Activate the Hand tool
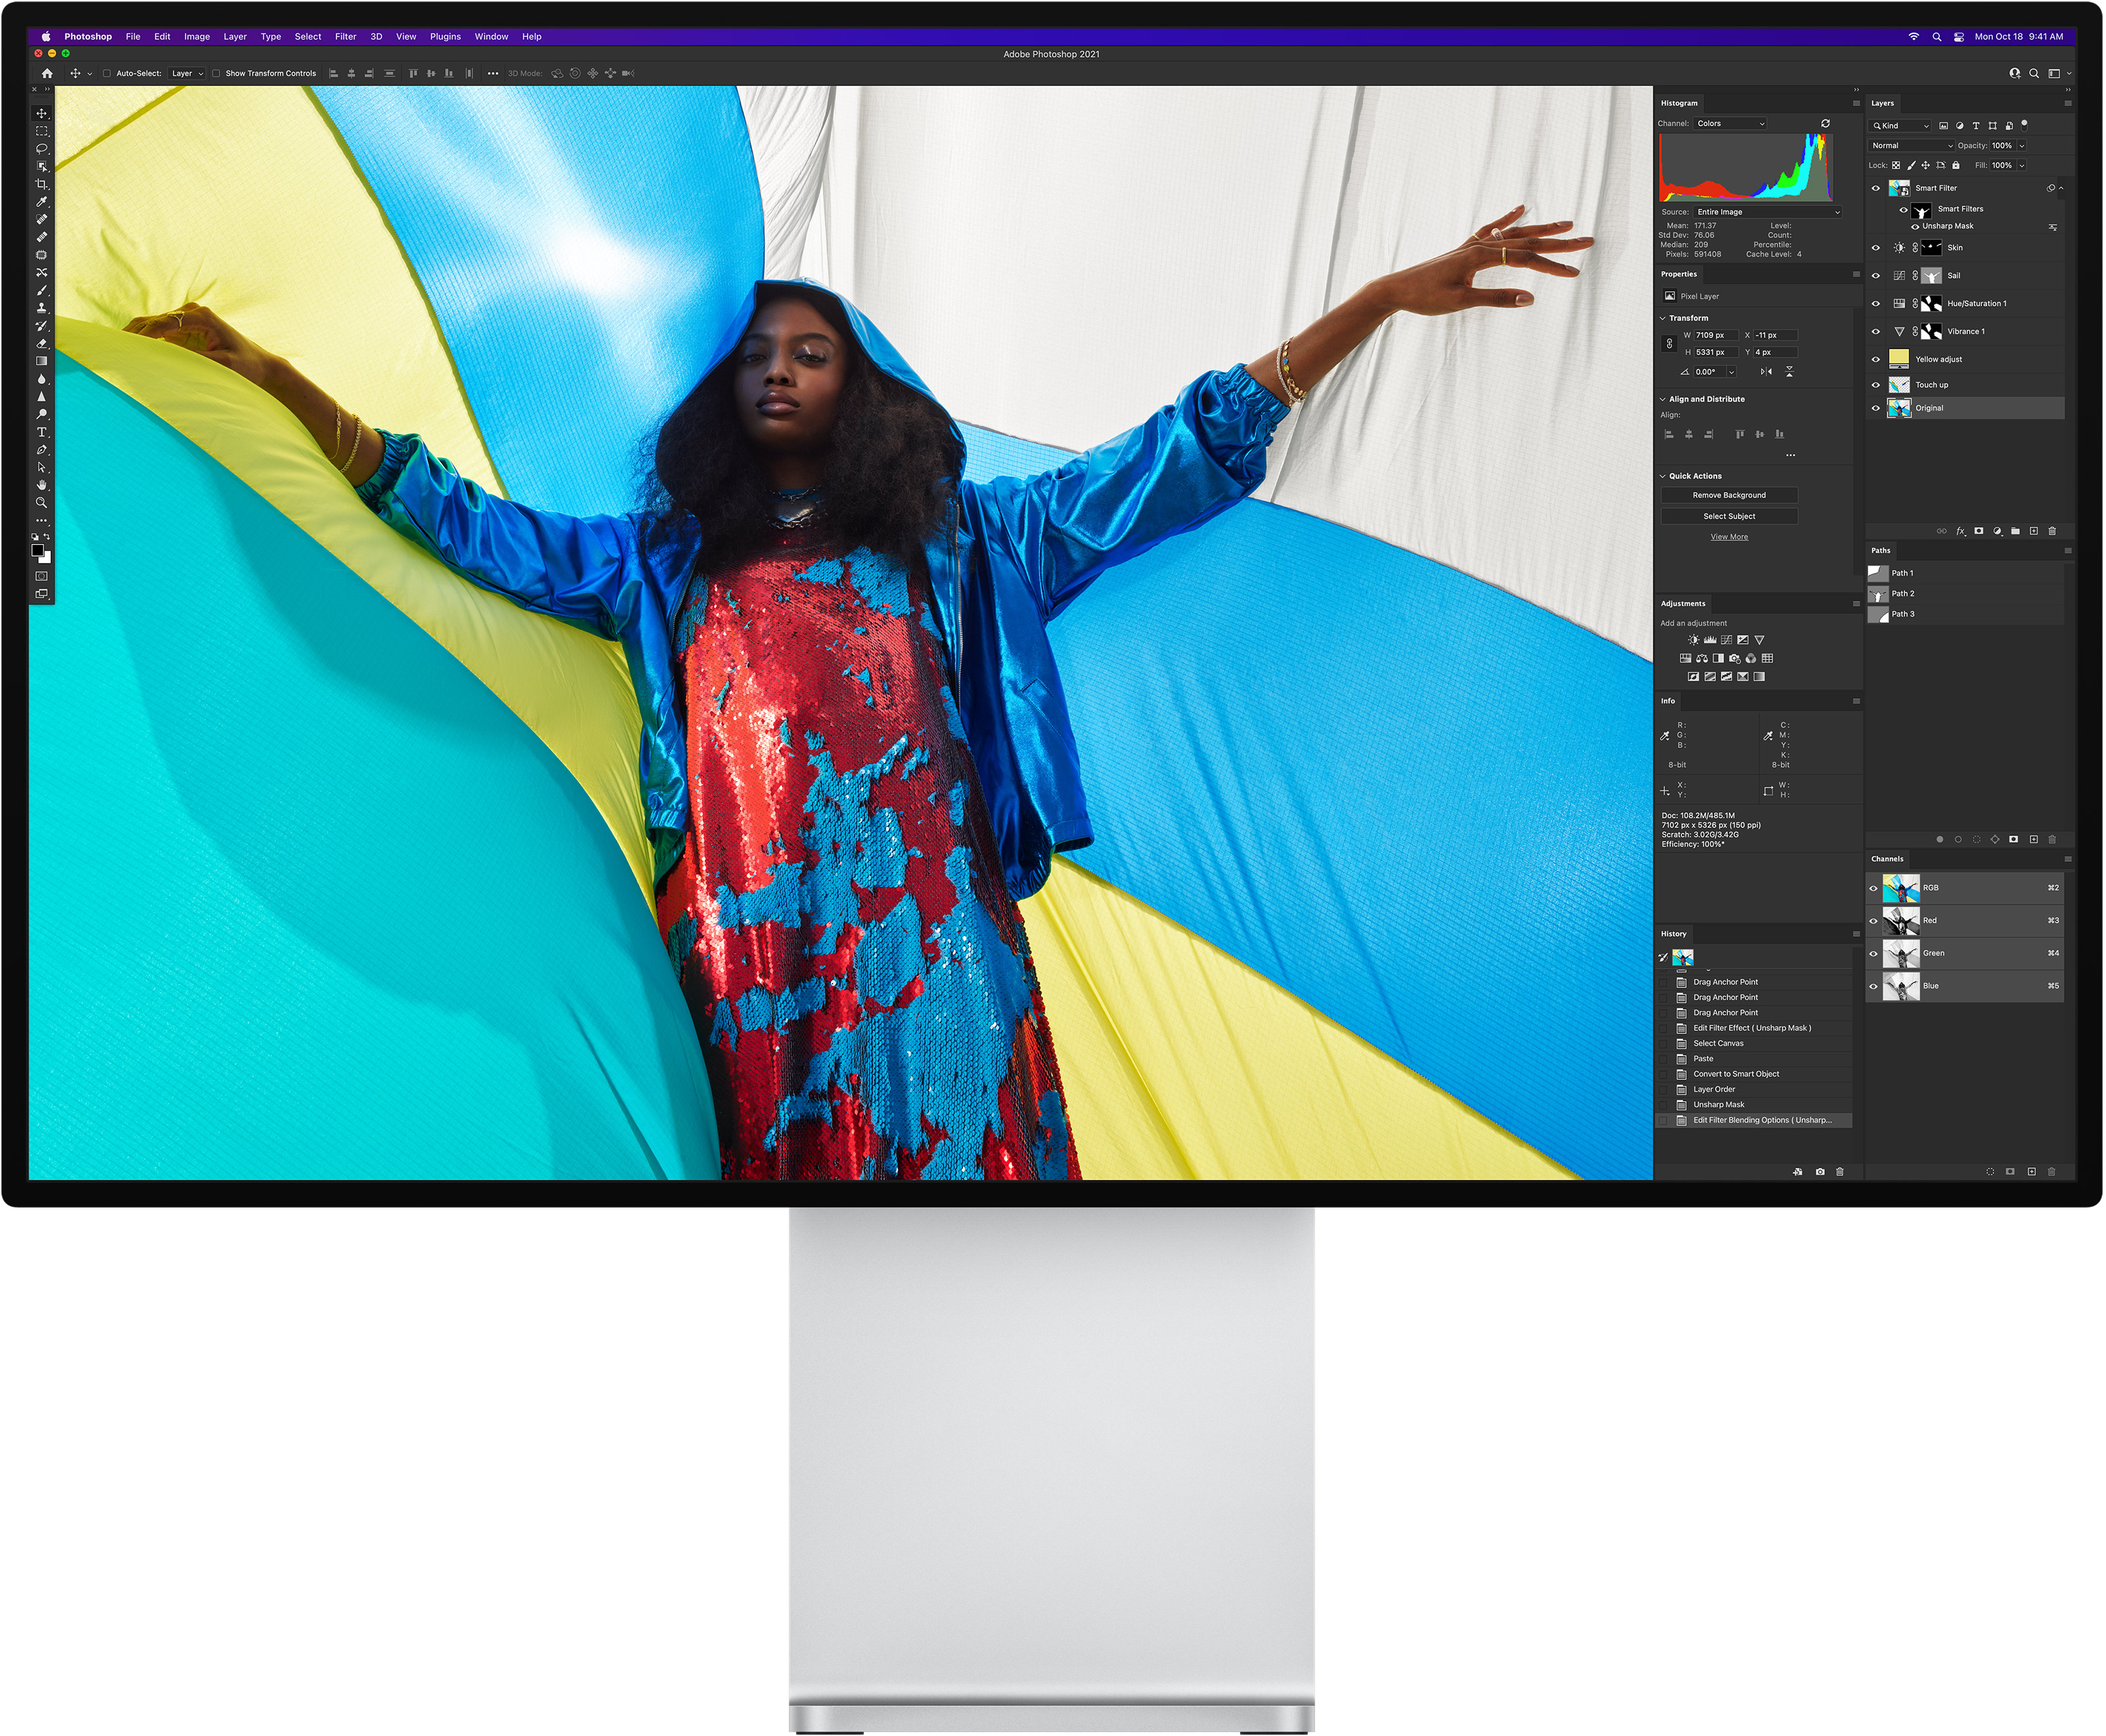 tap(41, 485)
